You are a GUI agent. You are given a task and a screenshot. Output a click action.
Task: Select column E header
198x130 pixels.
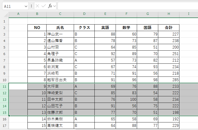click(x=105, y=14)
